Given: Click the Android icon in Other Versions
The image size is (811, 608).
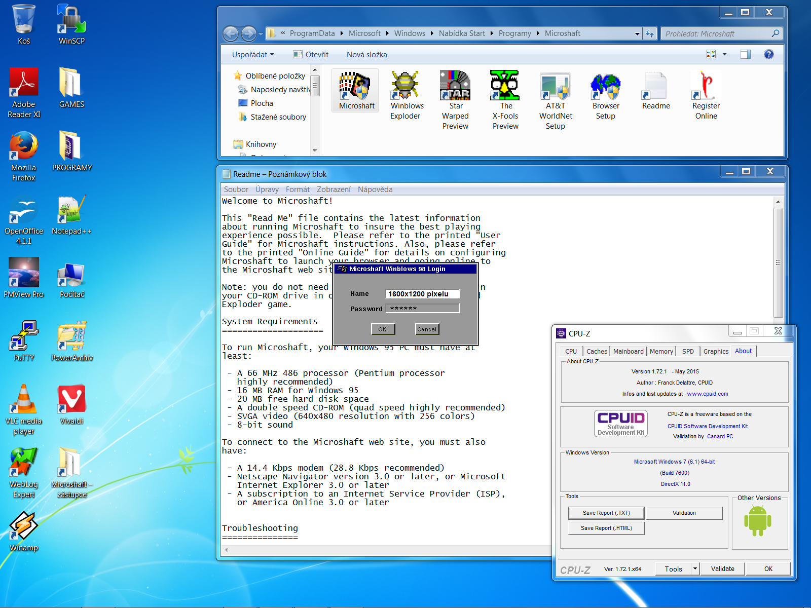Looking at the screenshot, I should tap(757, 521).
